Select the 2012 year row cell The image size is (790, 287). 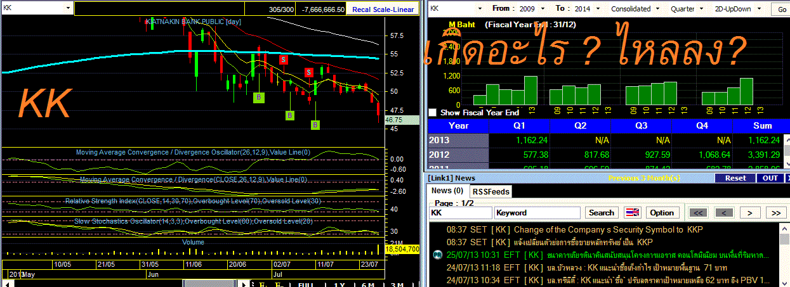pos(458,155)
